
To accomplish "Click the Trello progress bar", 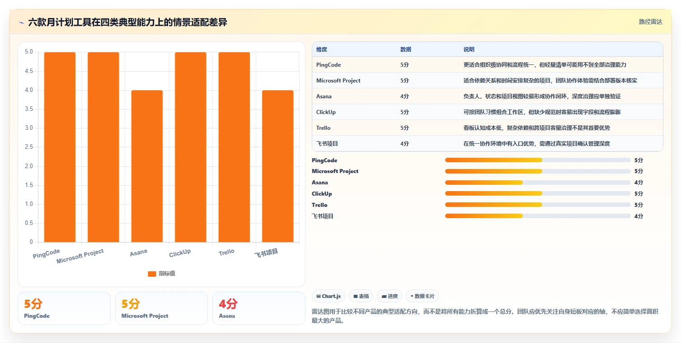I will tap(538, 205).
